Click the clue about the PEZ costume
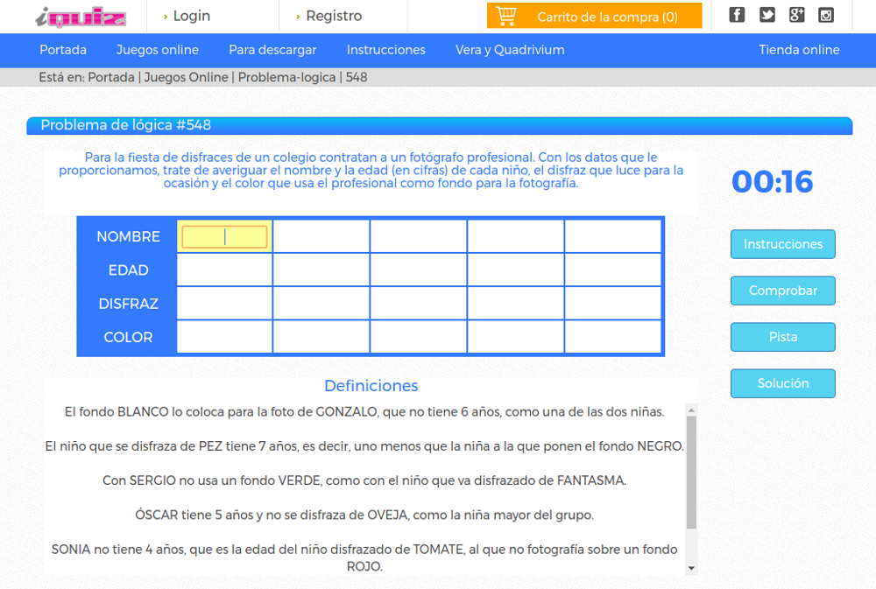 tap(364, 446)
